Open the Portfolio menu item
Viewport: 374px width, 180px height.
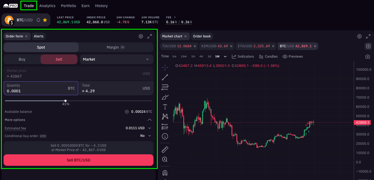[x=68, y=5]
